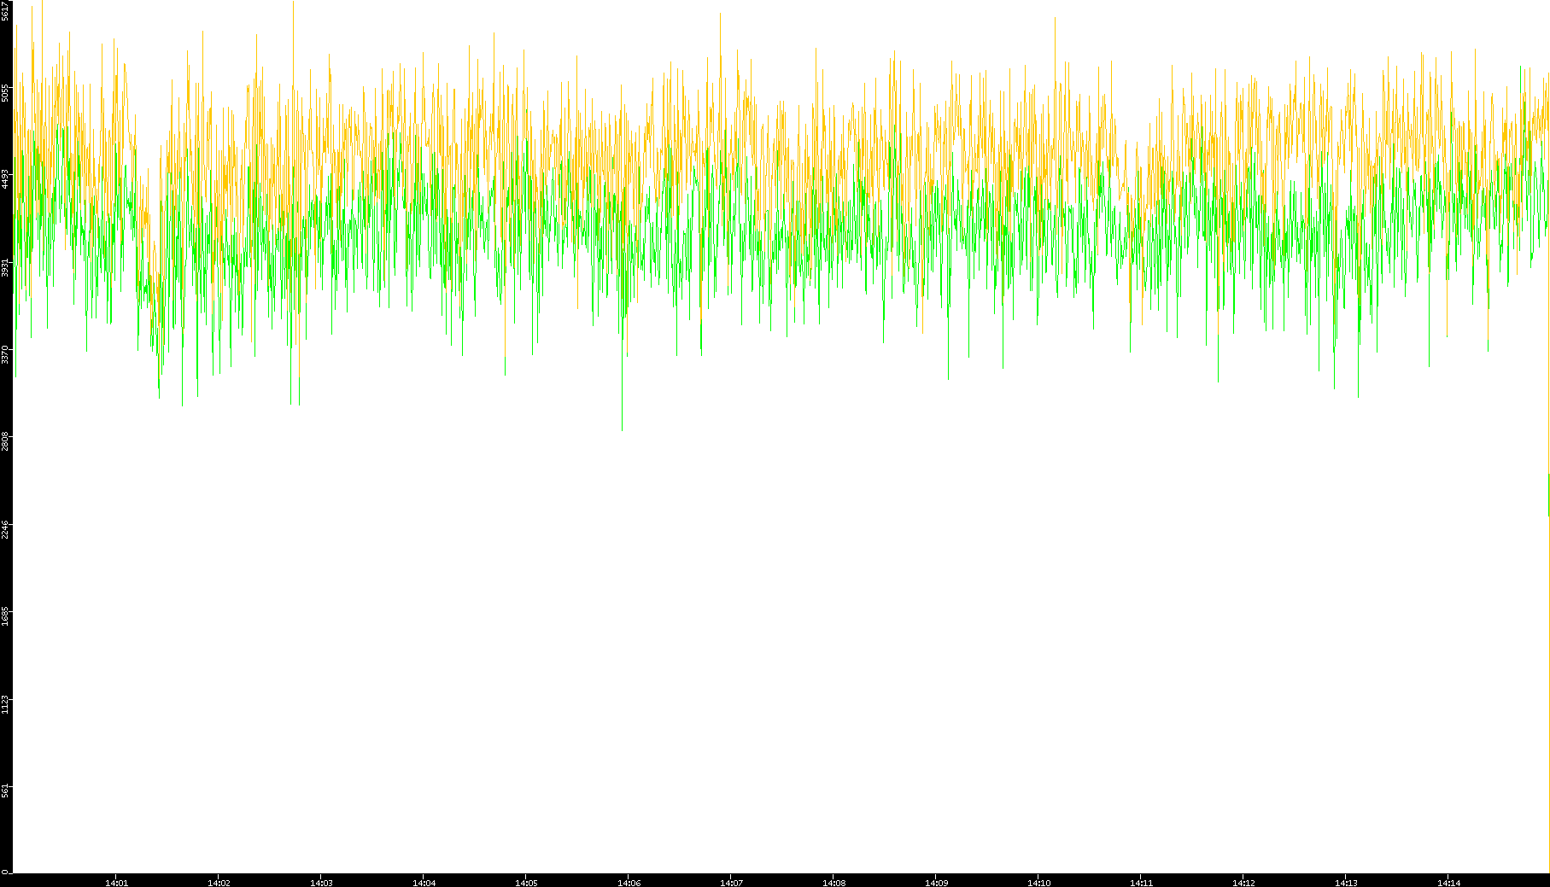Click the 14:05 time axis label
The width and height of the screenshot is (1550, 887).
[x=526, y=883]
